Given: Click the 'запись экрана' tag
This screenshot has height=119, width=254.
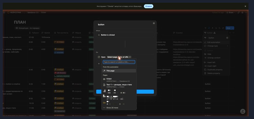Looking at the screenshot, I should click(x=62, y=76).
